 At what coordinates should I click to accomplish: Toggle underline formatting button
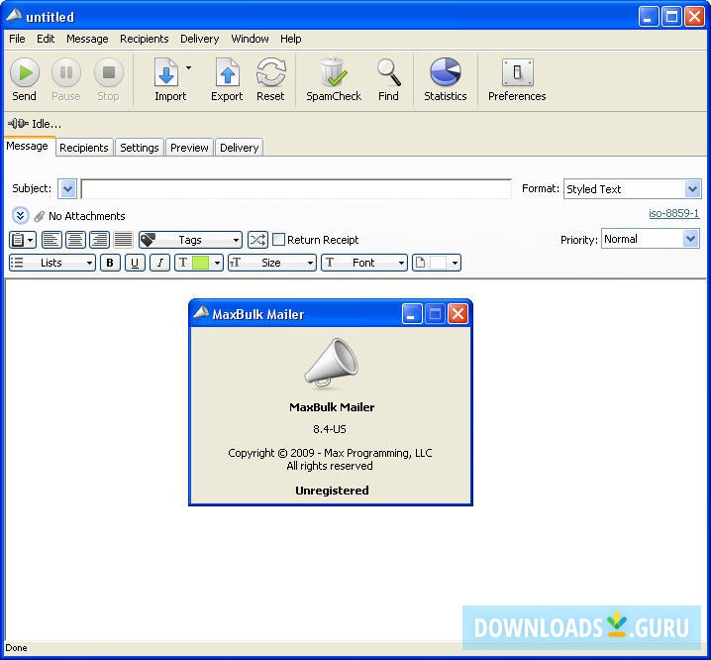coord(135,263)
